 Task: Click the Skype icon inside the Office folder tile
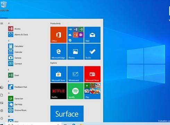pos(70,40)
